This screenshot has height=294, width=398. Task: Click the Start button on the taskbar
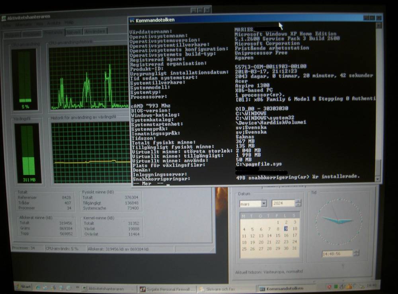pos(23,287)
